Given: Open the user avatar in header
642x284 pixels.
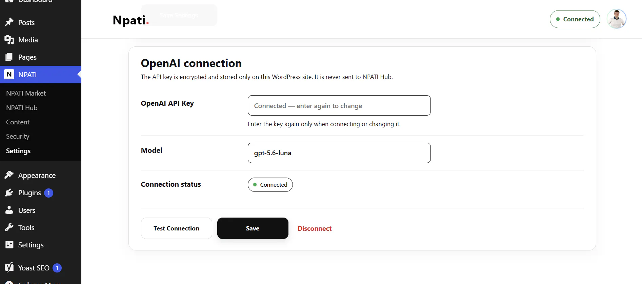Looking at the screenshot, I should [x=616, y=19].
